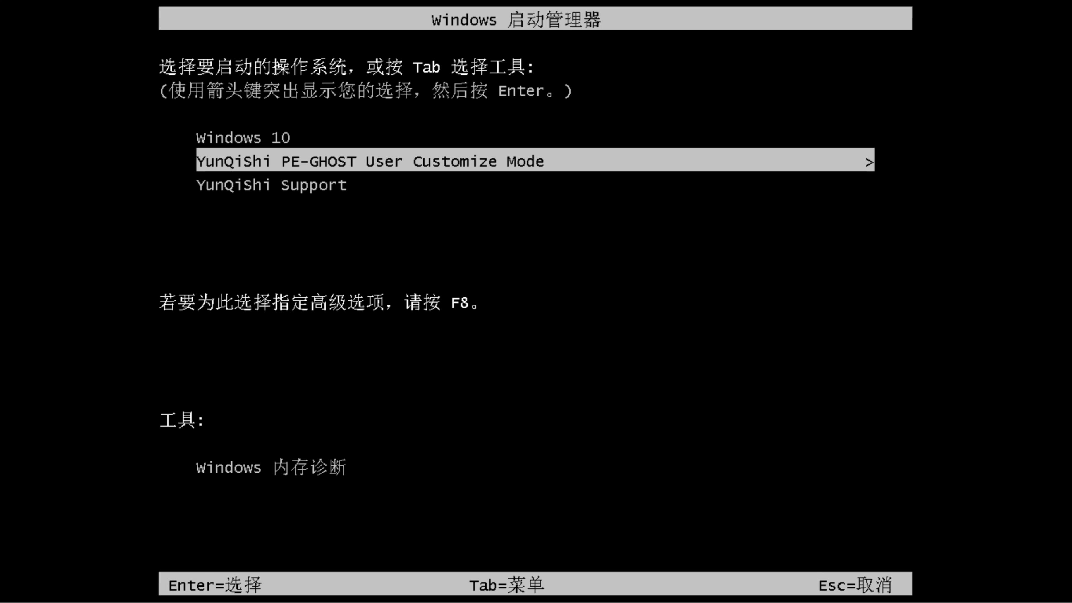The height and width of the screenshot is (603, 1072).
Task: Select YunQiShi Support option
Action: click(271, 185)
